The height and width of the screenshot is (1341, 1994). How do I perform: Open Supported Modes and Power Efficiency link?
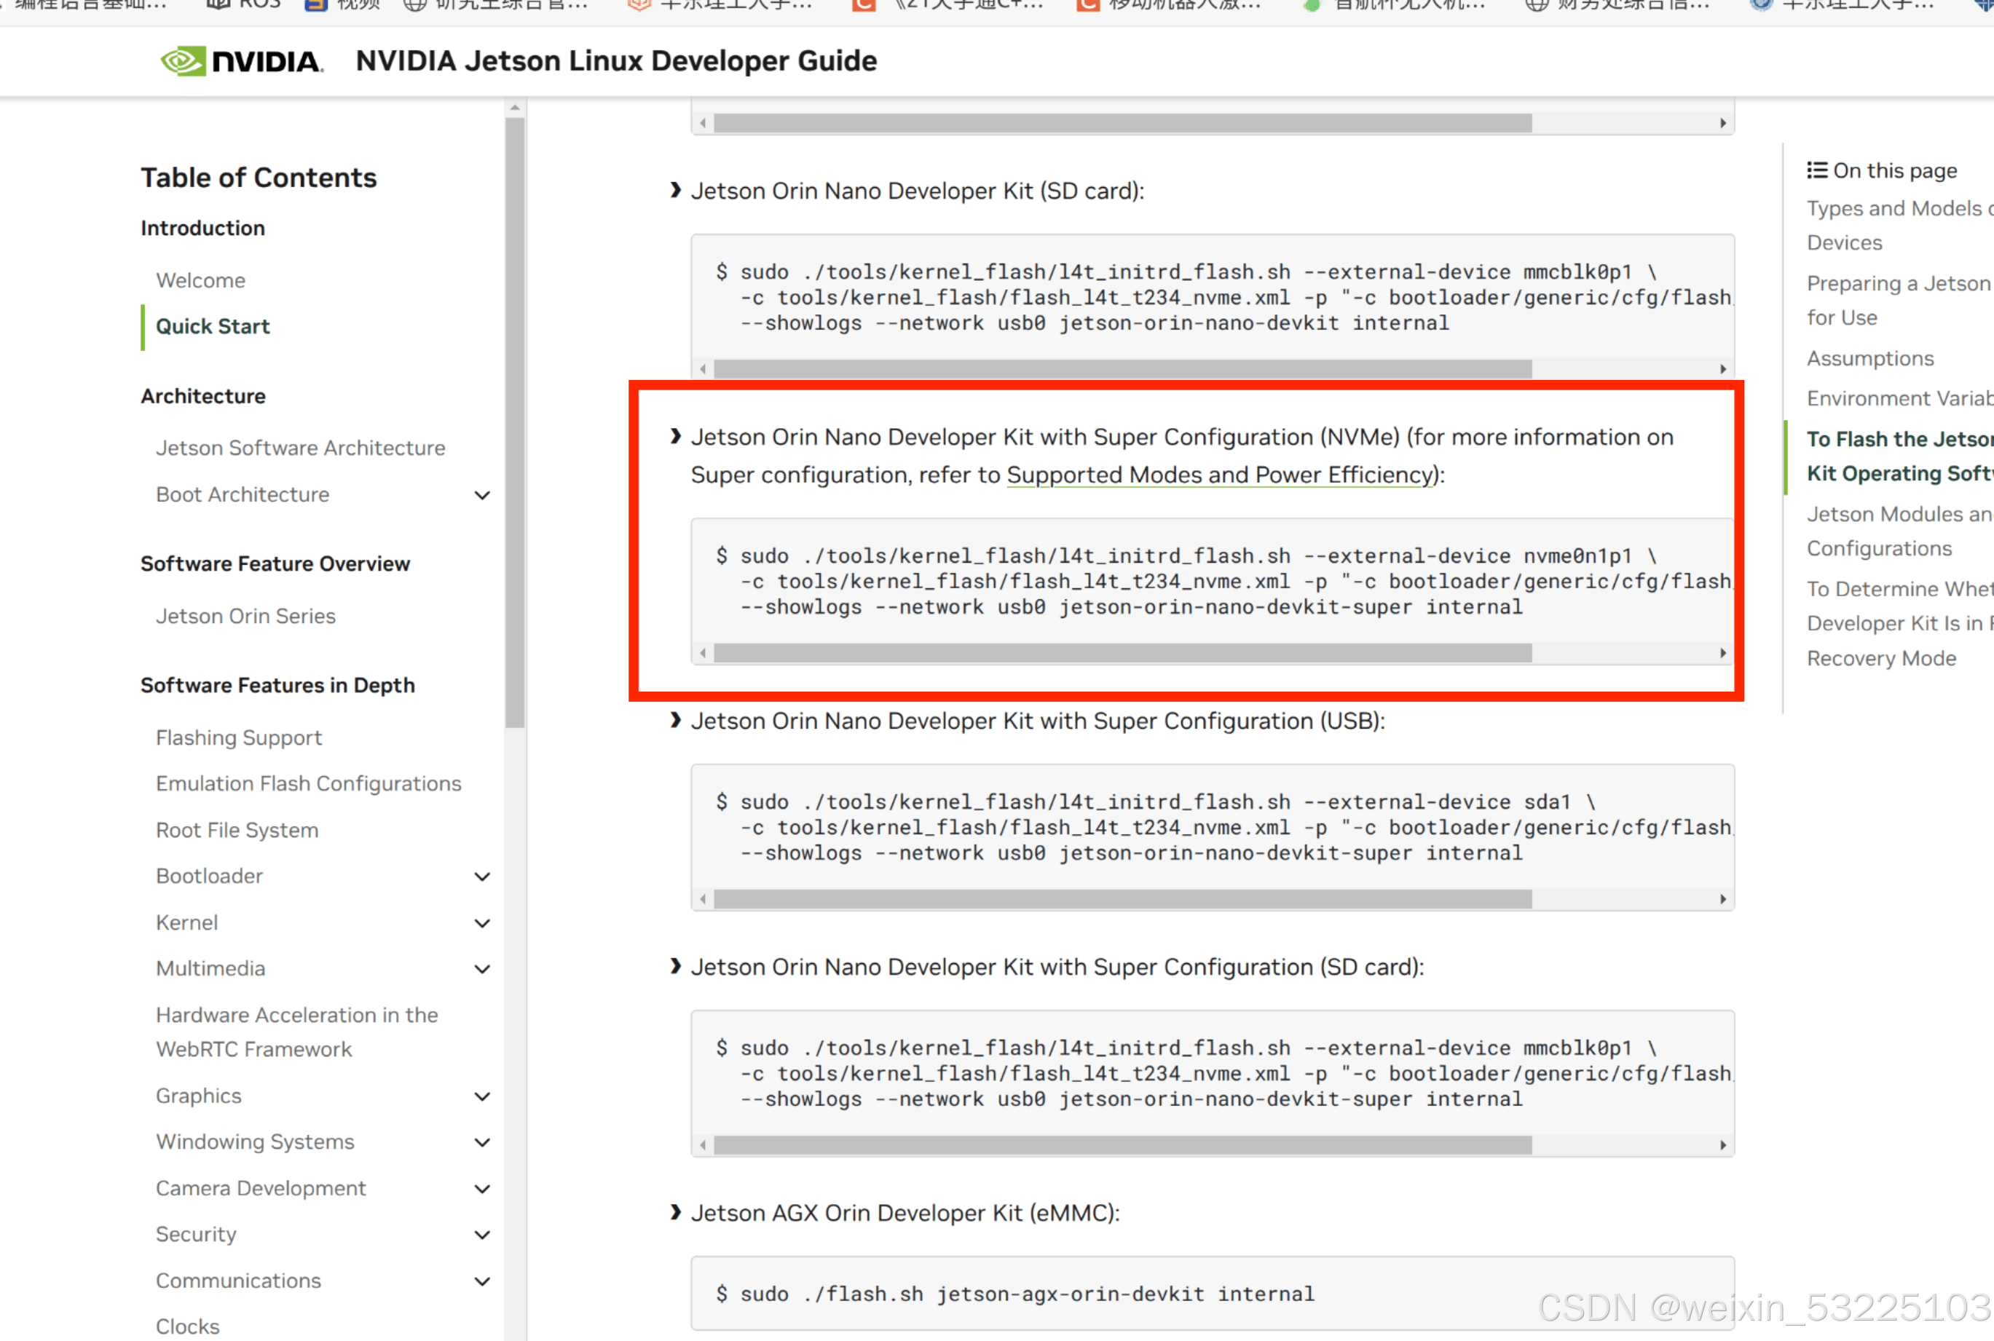[x=1219, y=475]
